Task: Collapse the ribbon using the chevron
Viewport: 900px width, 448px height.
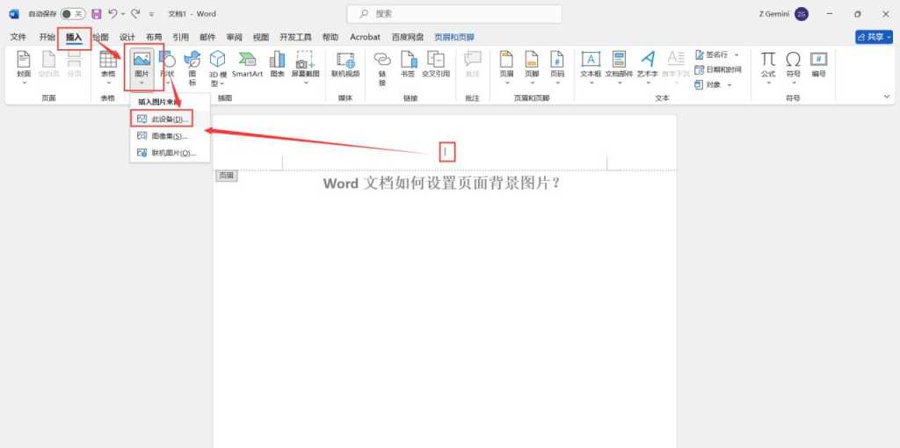Action: coord(887,97)
